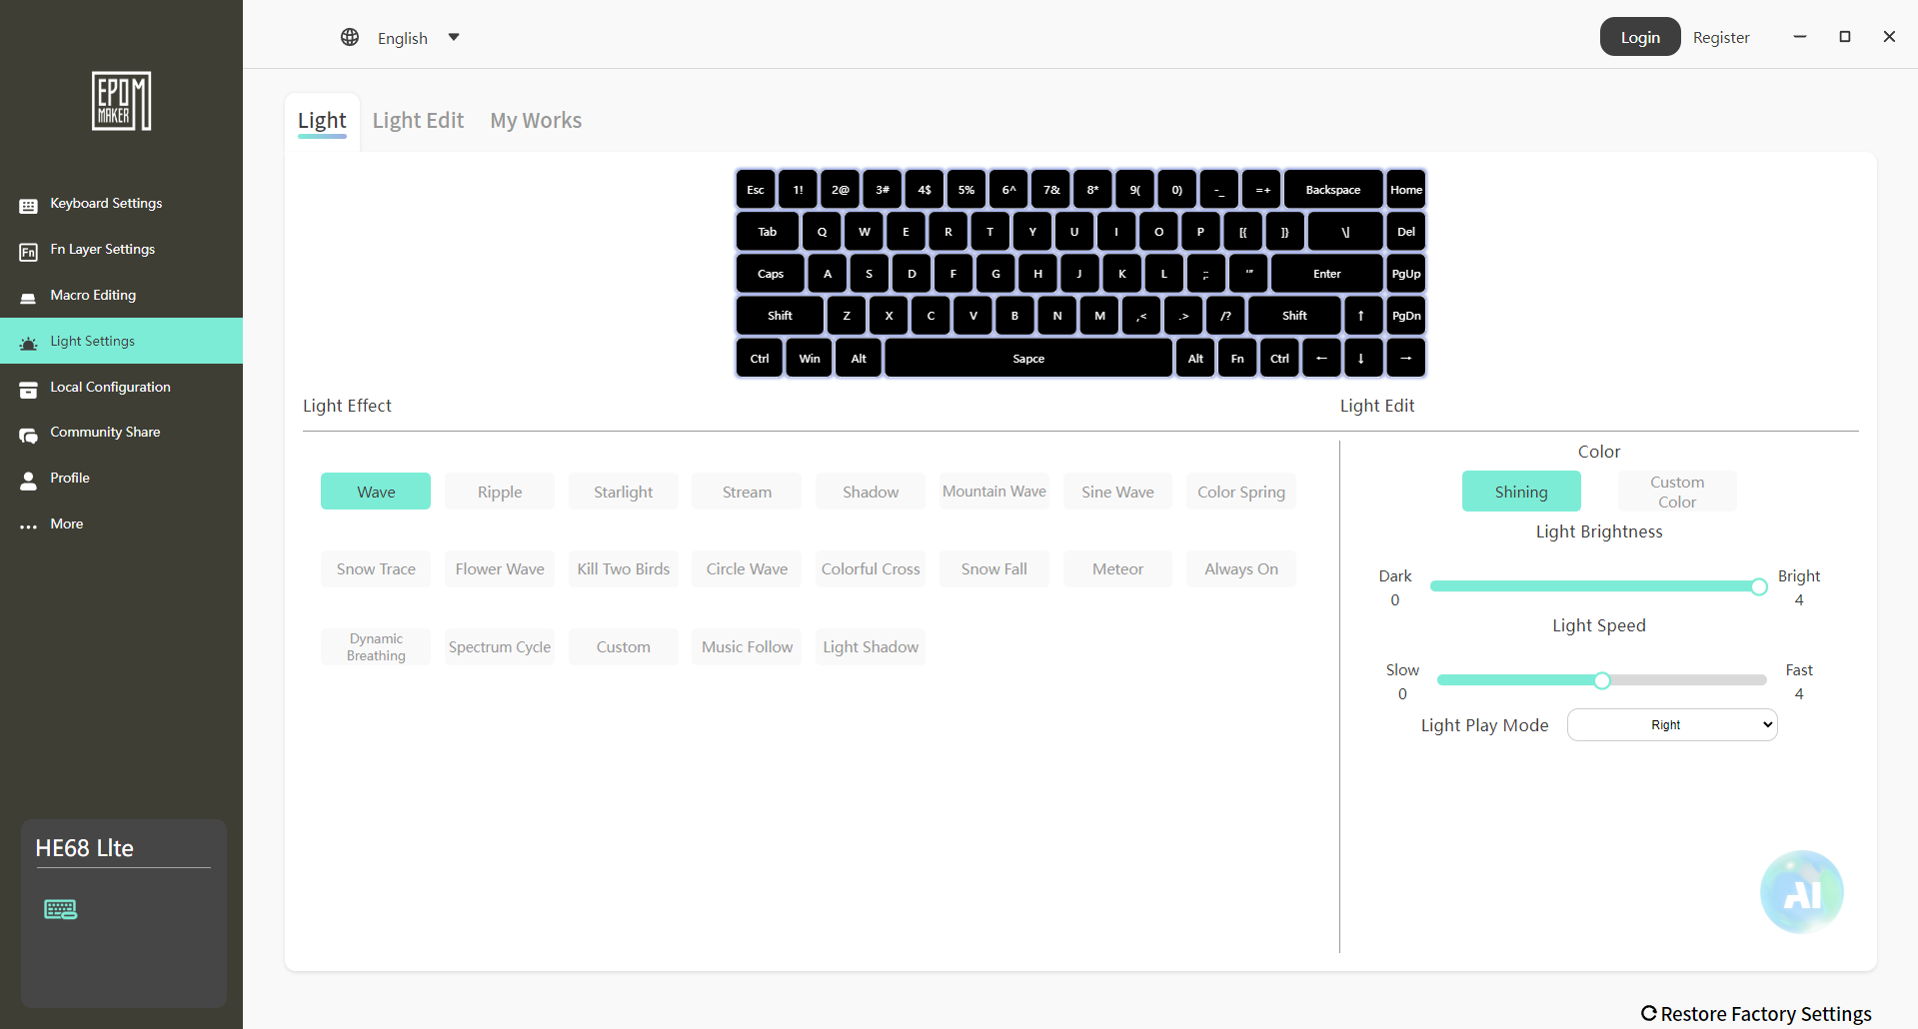Select the Custom light effect
The height and width of the screenshot is (1029, 1918).
pos(624,646)
